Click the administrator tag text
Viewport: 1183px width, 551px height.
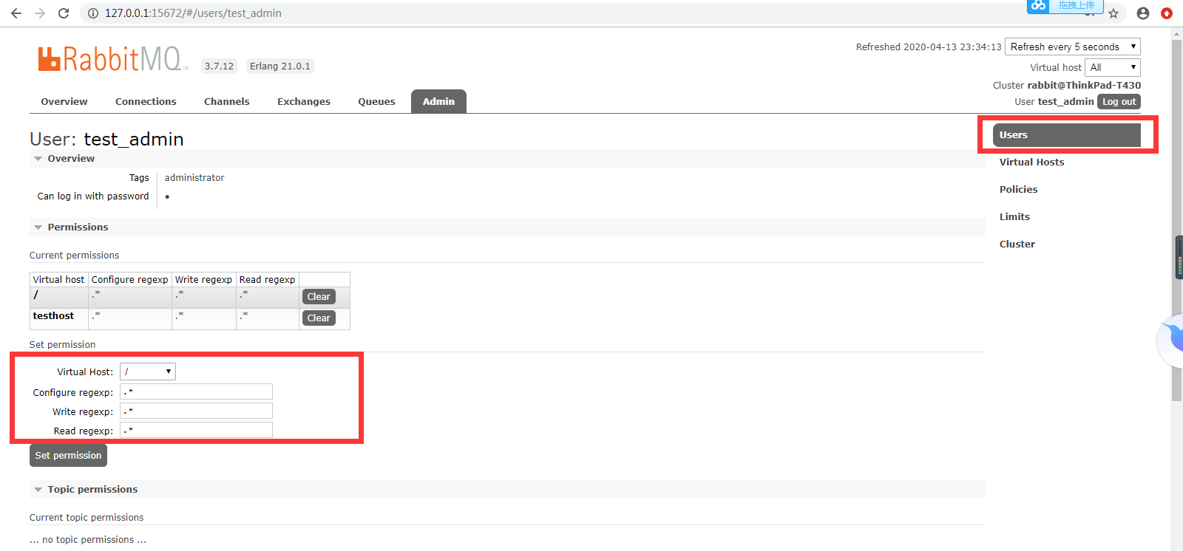[x=194, y=178]
